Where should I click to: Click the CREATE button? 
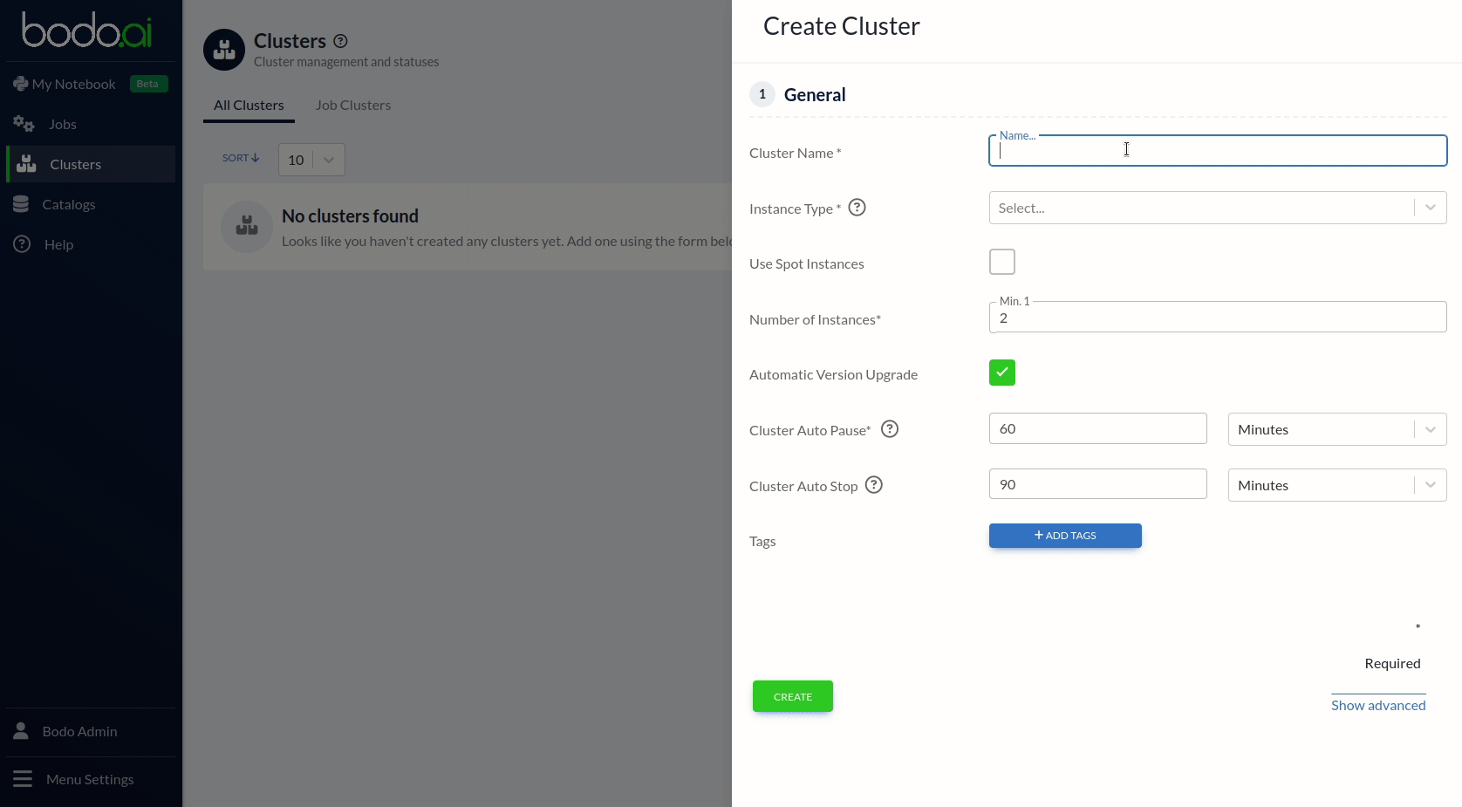[x=791, y=696]
